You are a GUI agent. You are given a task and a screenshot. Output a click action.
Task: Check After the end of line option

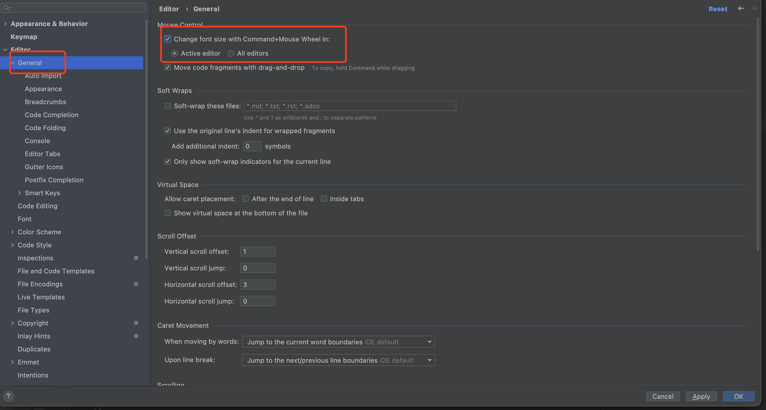tap(245, 198)
